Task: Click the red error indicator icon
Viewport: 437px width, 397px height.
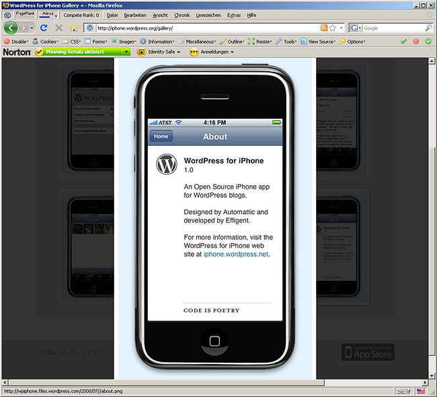Action: [415, 42]
